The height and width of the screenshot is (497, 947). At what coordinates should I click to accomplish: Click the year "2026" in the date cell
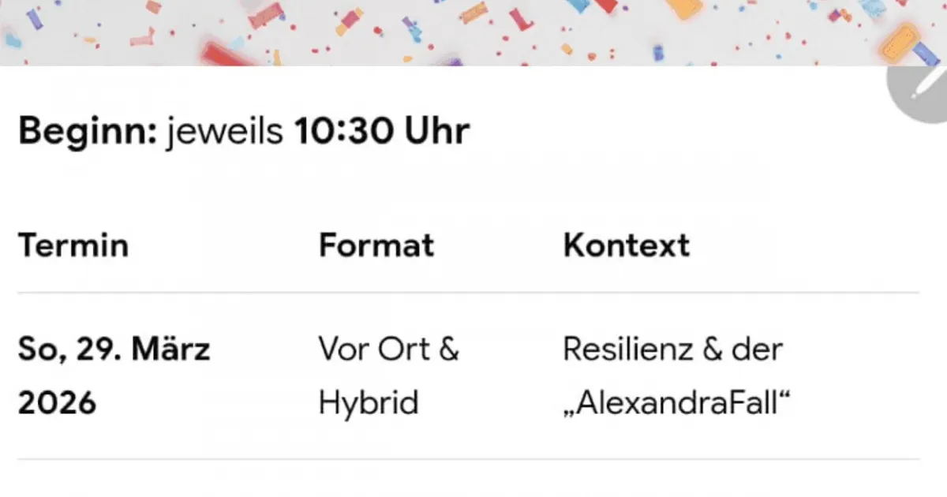pos(57,404)
